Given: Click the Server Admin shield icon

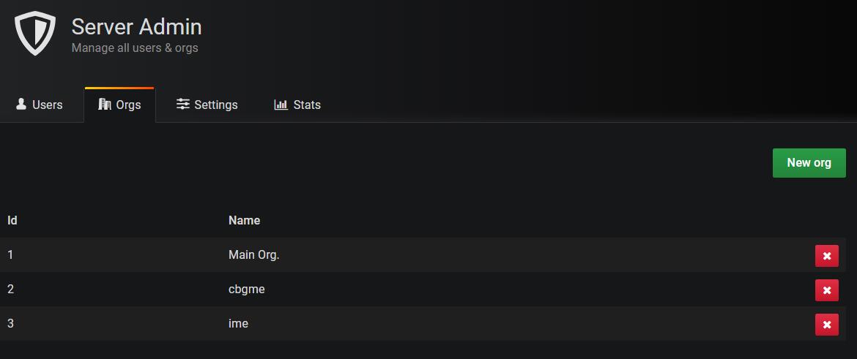Looking at the screenshot, I should click(35, 34).
